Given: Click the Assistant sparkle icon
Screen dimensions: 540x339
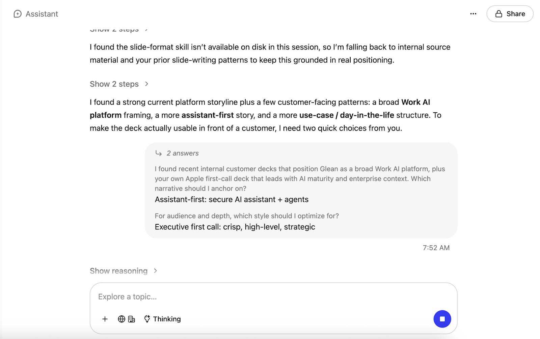Looking at the screenshot, I should pyautogui.click(x=18, y=14).
